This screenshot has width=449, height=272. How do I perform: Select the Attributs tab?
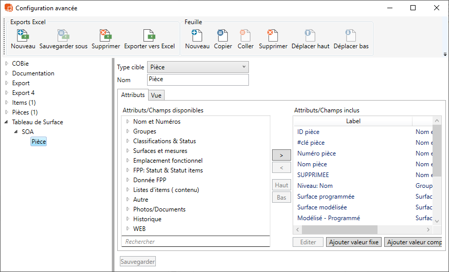pyautogui.click(x=133, y=95)
